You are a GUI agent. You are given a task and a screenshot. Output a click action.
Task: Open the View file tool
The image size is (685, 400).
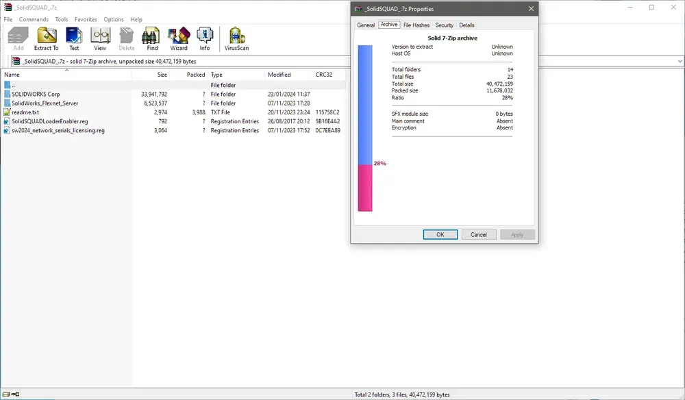click(100, 39)
